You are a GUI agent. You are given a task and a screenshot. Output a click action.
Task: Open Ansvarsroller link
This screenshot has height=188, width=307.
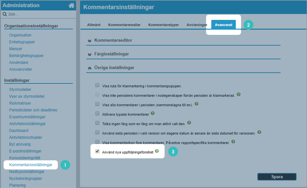(x=21, y=69)
